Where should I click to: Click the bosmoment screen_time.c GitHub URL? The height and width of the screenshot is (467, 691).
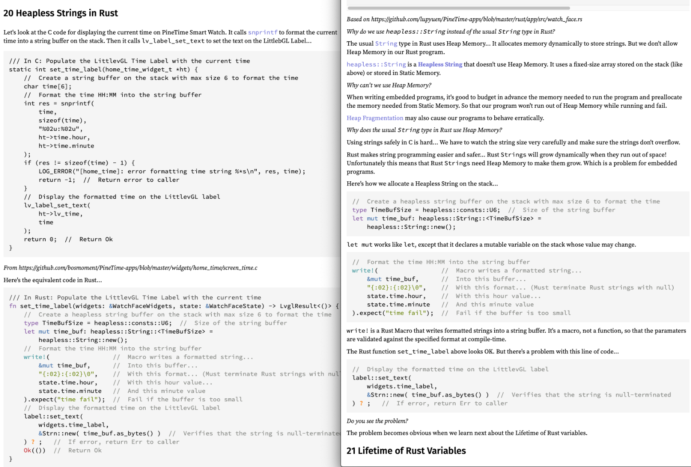[138, 268]
